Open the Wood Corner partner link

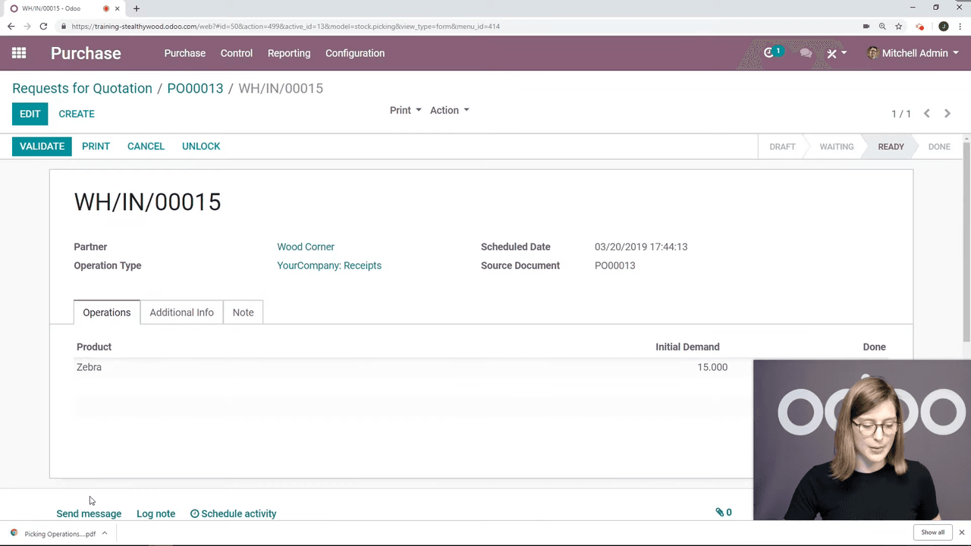click(x=305, y=247)
